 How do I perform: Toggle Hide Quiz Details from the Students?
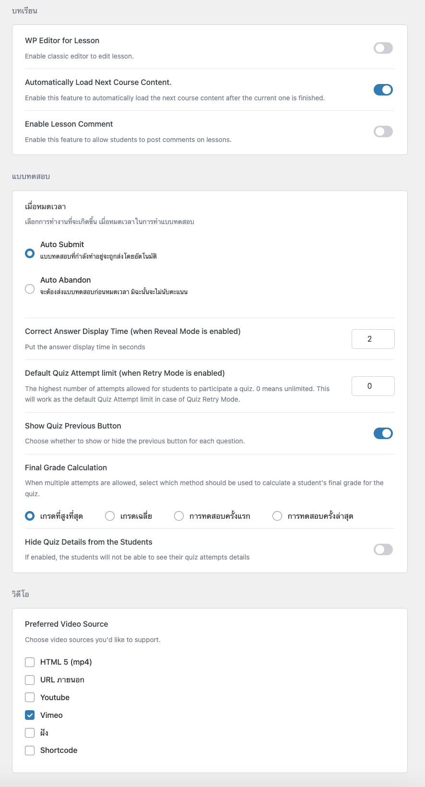(x=383, y=549)
